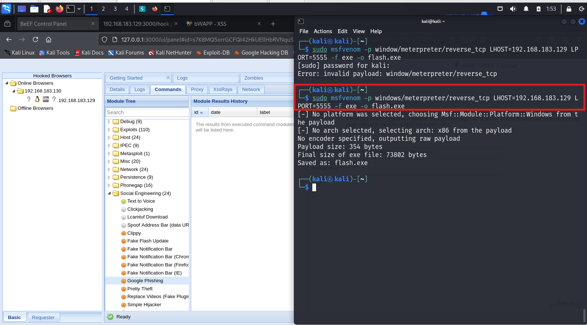Open the Kali NetHunter bookmark

tap(170, 53)
